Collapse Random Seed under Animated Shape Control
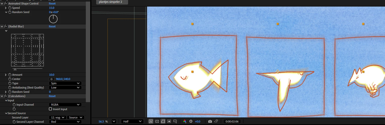 click(6, 12)
